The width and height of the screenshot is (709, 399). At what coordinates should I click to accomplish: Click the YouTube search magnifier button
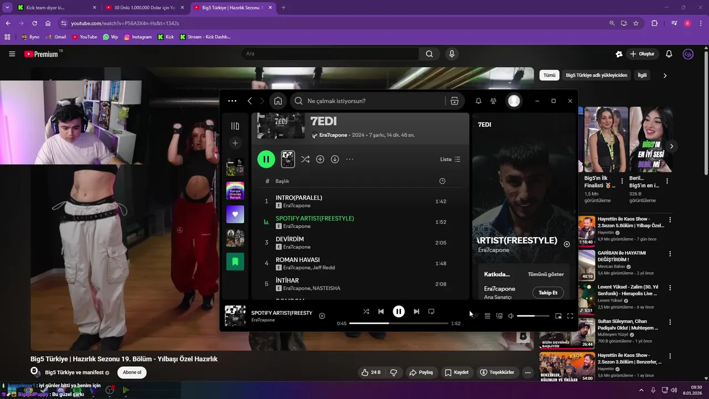(x=429, y=54)
